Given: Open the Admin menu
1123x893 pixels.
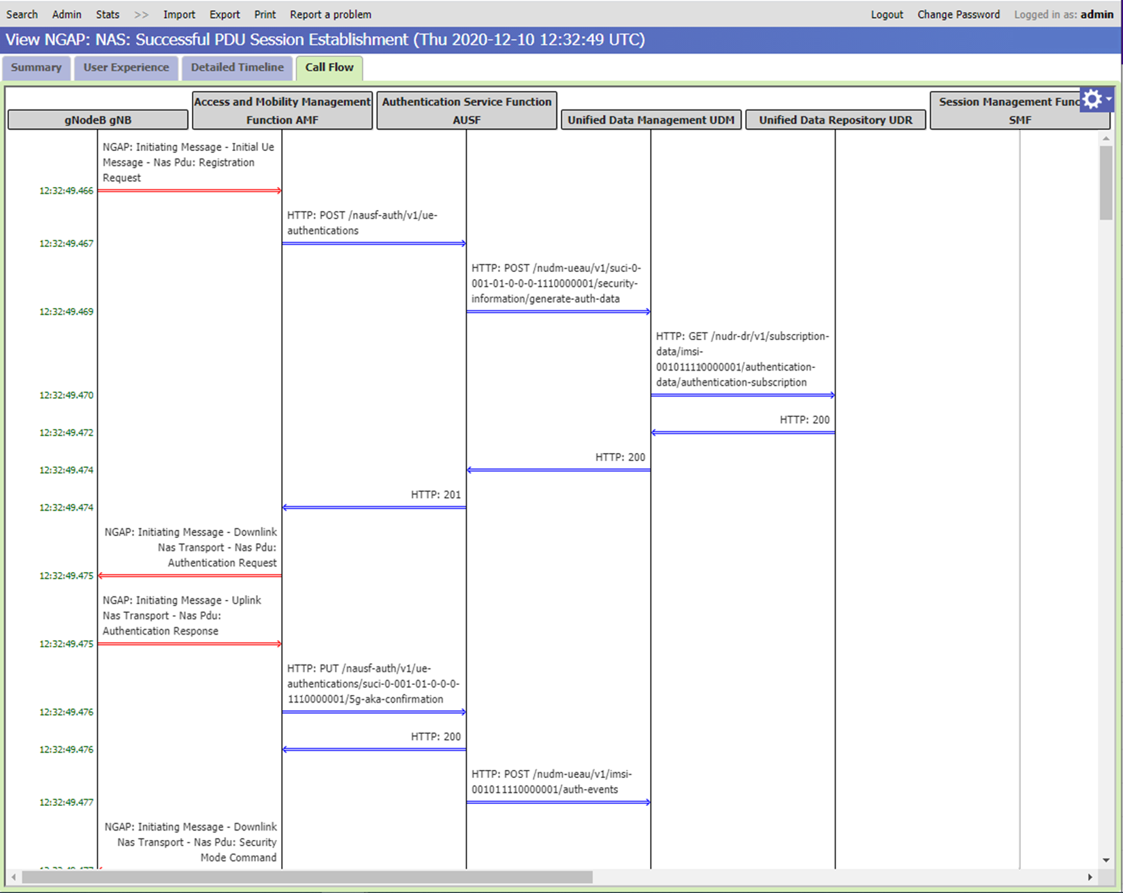Looking at the screenshot, I should 67,14.
